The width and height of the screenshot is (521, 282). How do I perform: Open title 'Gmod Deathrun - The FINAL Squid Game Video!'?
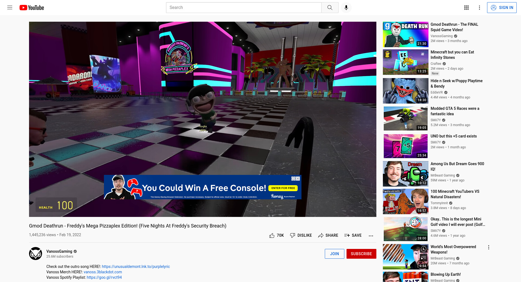coord(454,27)
